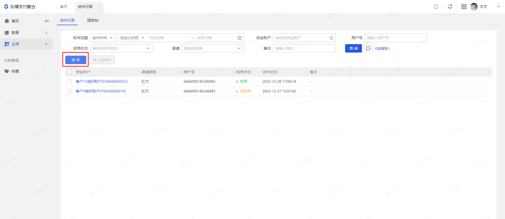The image size is (505, 219).
Task: Open the 进件记录 sub-tab
Action: [x=67, y=20]
